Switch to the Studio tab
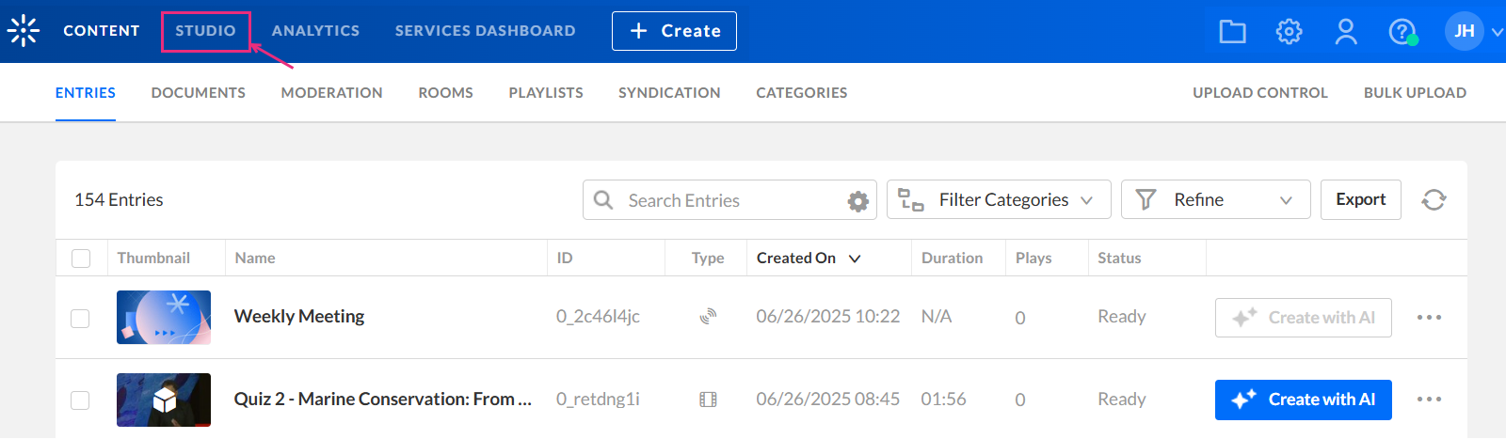 205,31
